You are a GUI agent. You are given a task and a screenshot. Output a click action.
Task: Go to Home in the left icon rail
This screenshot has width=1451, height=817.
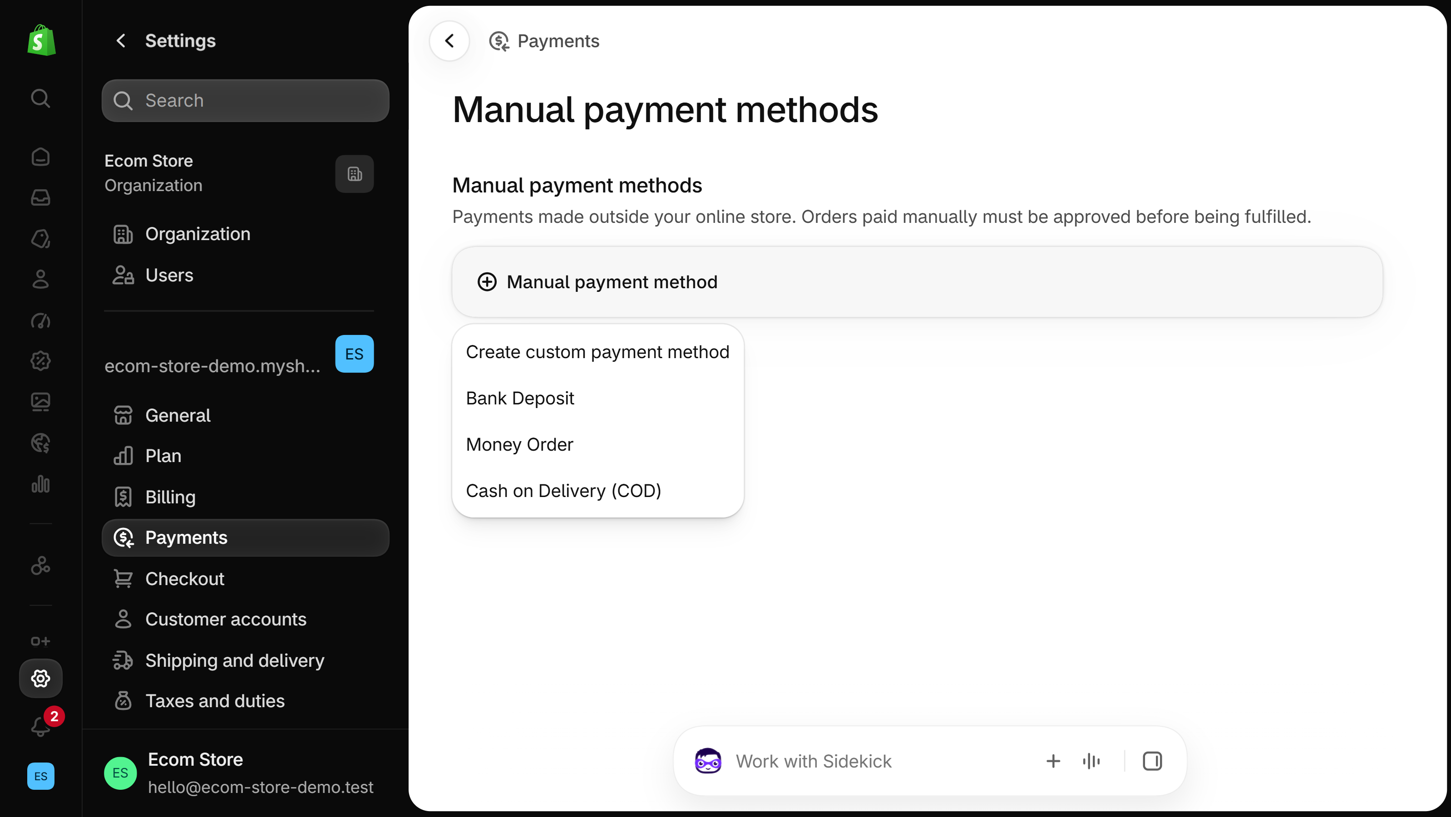tap(40, 157)
